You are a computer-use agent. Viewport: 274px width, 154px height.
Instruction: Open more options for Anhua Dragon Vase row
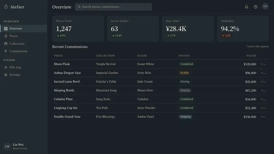[263, 73]
